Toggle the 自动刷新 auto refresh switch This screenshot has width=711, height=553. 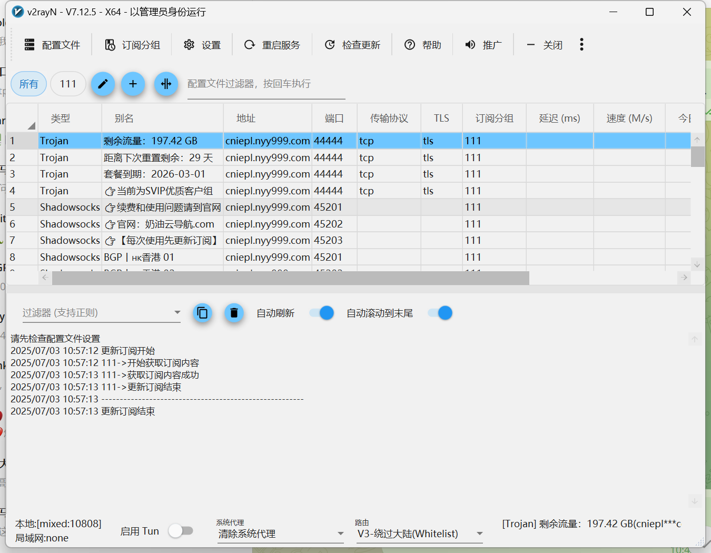321,313
